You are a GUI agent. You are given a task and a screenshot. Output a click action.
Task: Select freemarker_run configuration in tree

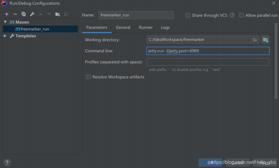point(41,29)
